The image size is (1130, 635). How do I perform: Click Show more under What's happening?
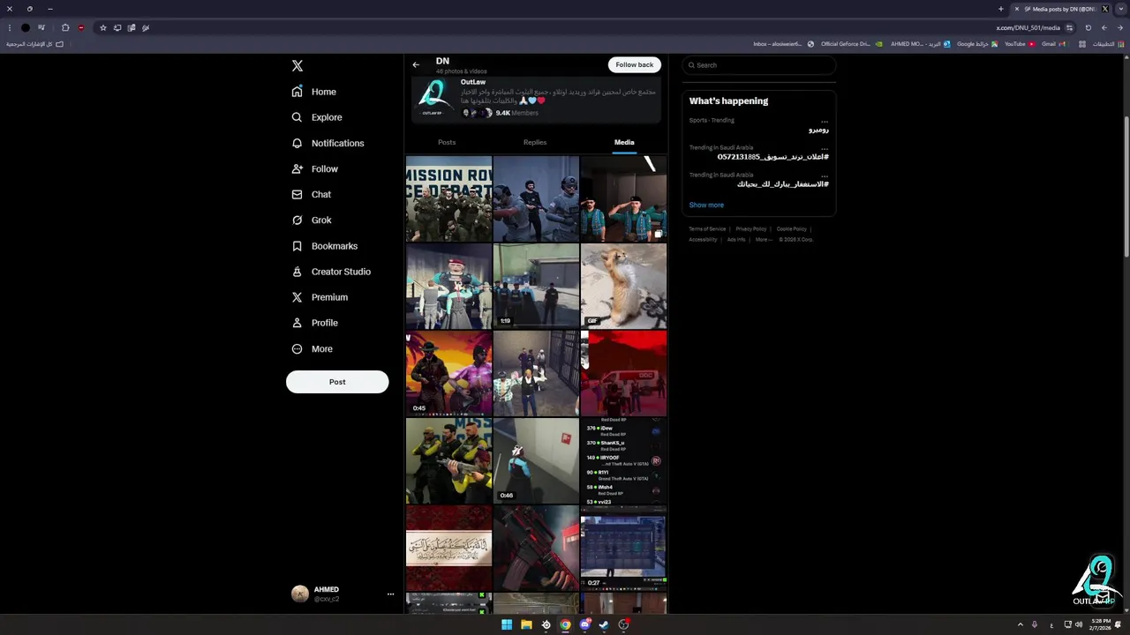point(706,205)
